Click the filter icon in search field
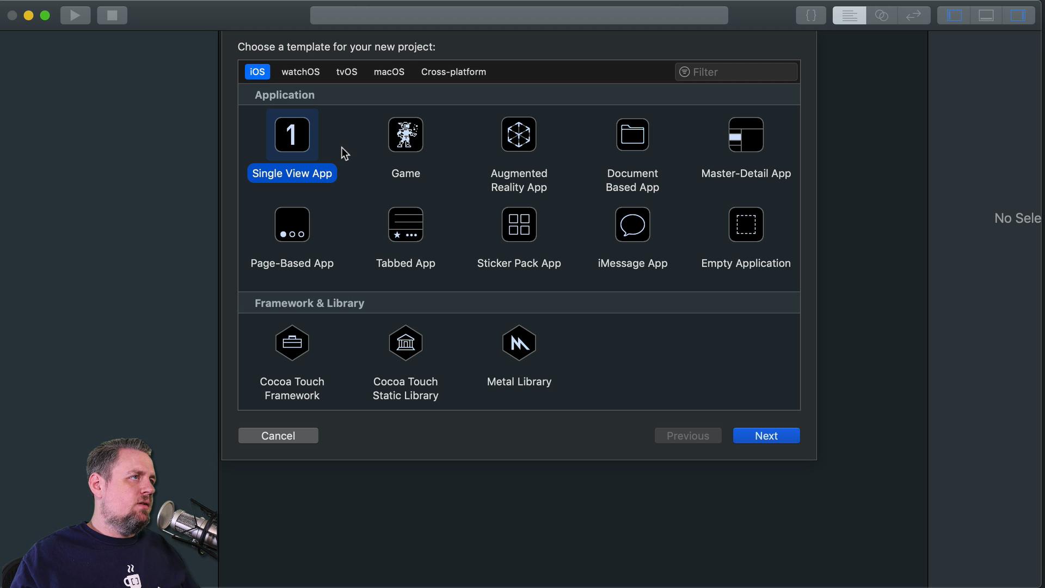 click(x=685, y=72)
